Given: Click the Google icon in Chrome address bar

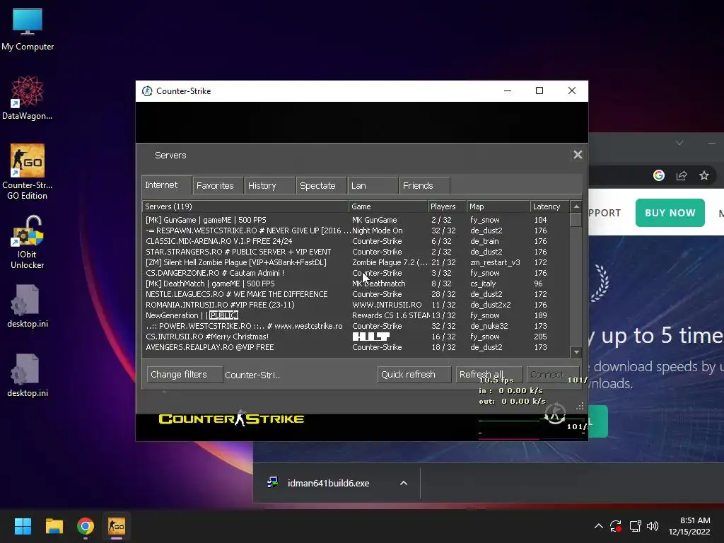Looking at the screenshot, I should click(659, 175).
